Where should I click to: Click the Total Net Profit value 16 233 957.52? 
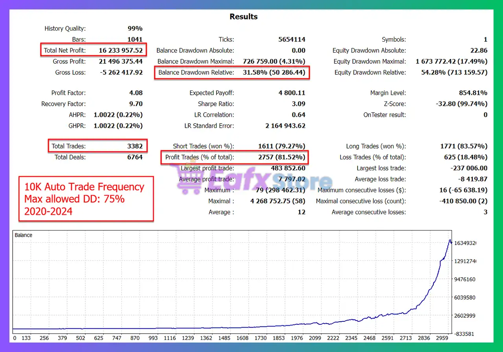(121, 50)
